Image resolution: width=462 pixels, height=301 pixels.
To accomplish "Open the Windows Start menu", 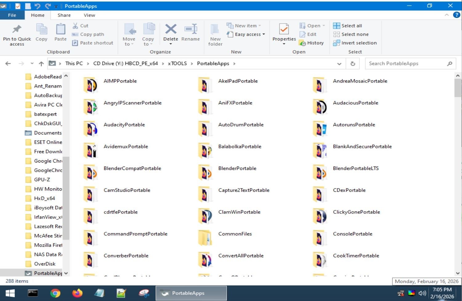I will (x=10, y=293).
